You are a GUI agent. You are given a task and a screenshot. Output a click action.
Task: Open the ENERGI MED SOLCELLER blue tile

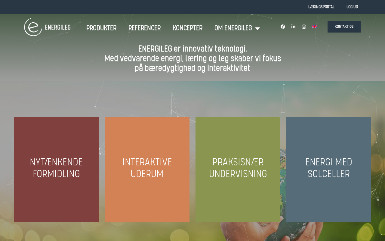click(329, 170)
